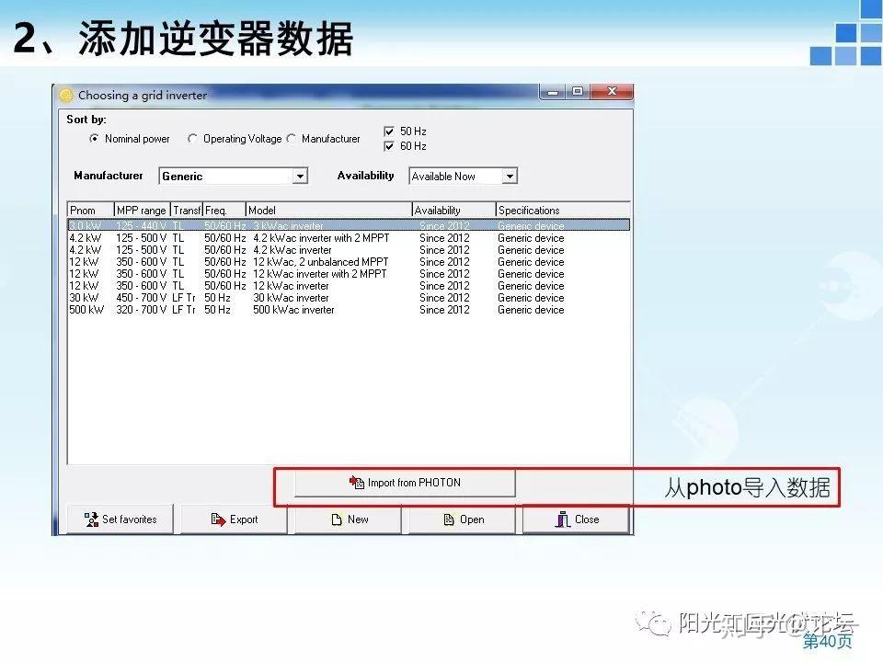Select the Manufacturer sort radio button
The width and height of the screenshot is (883, 662).
(292, 139)
